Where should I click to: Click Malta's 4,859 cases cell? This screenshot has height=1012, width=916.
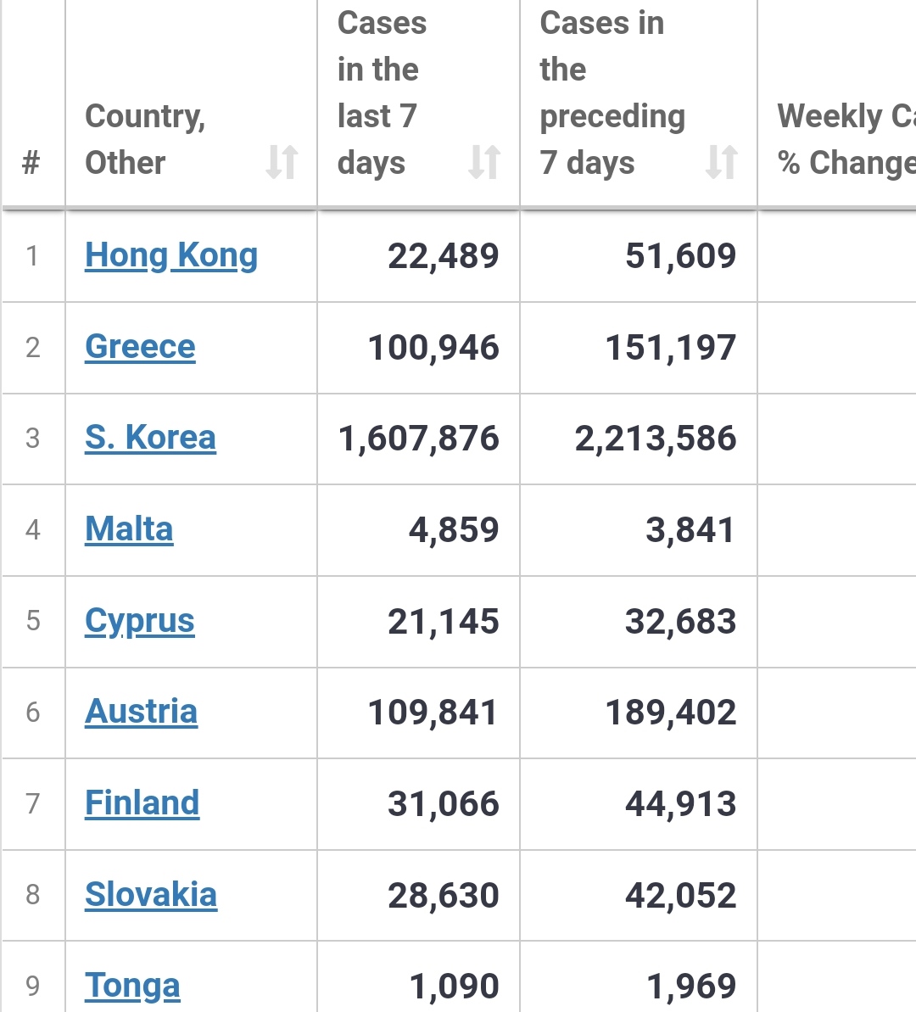tap(454, 530)
